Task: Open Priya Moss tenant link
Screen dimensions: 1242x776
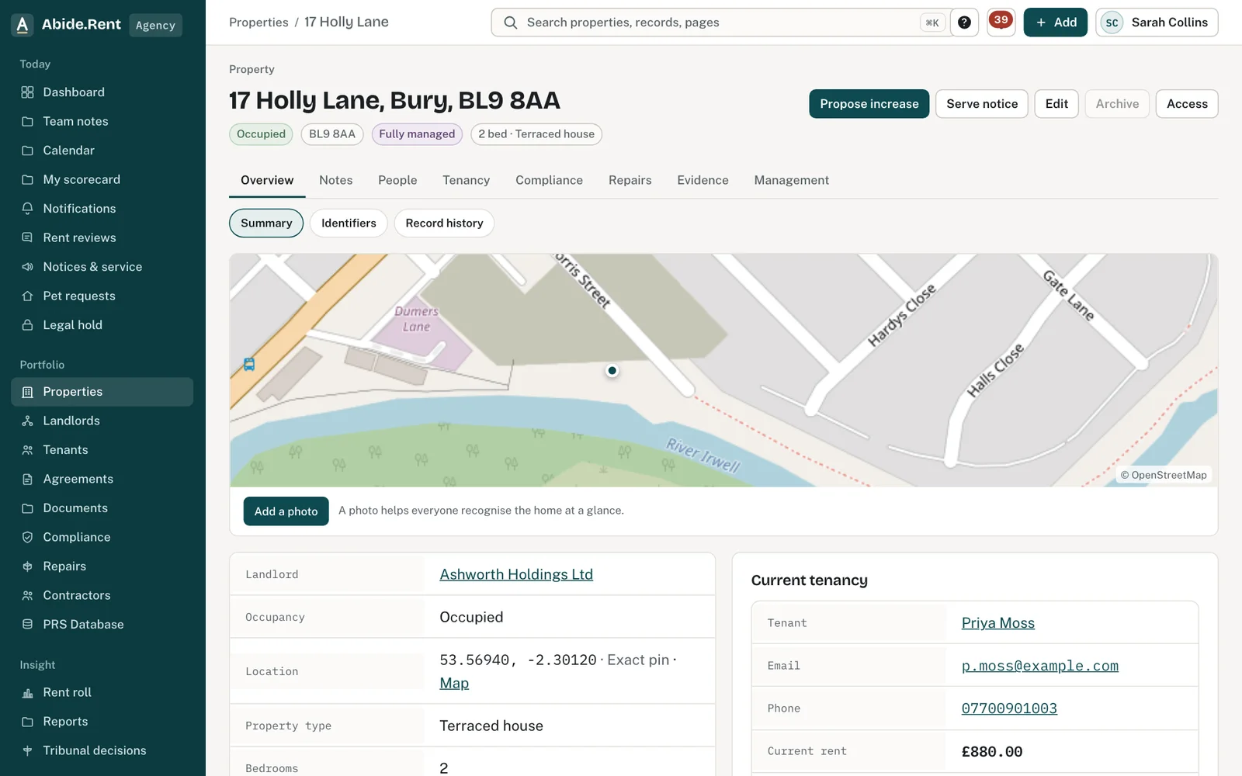Action: (x=998, y=623)
